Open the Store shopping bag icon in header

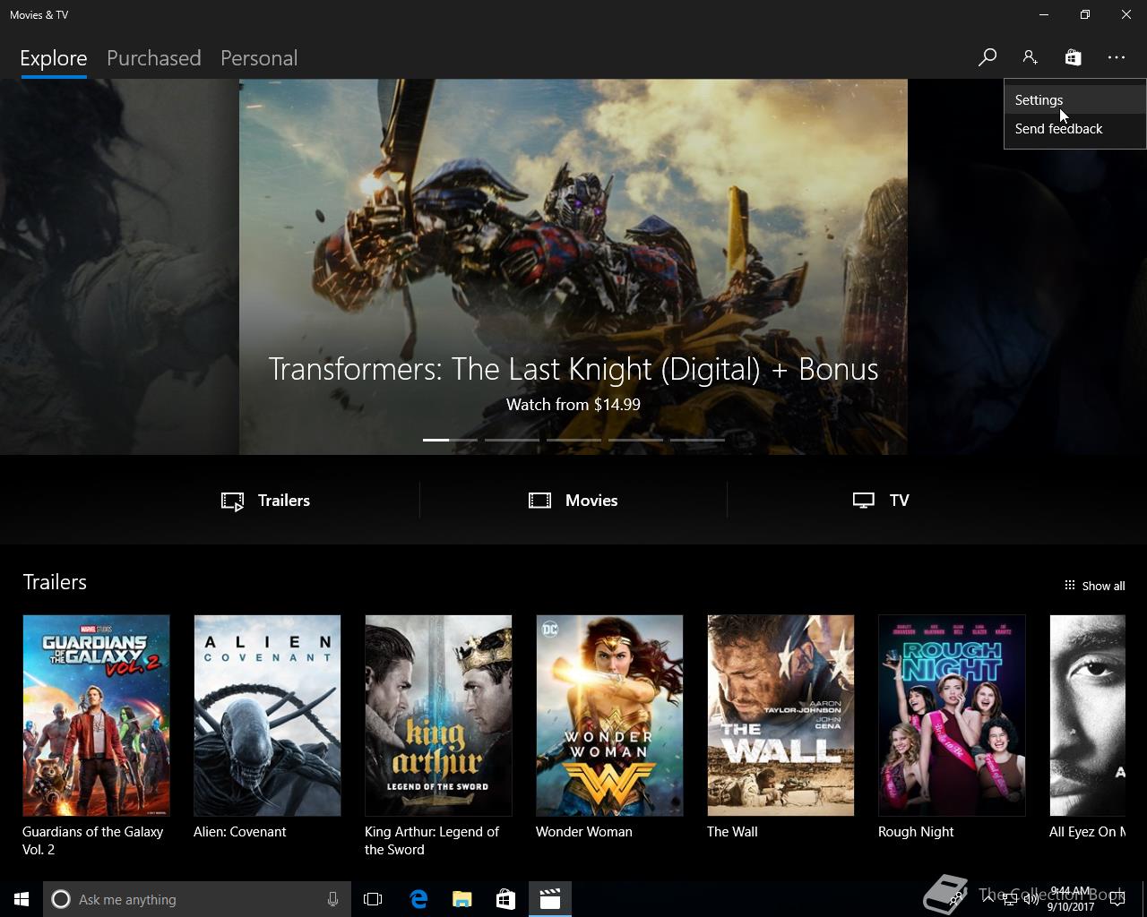(x=1073, y=57)
